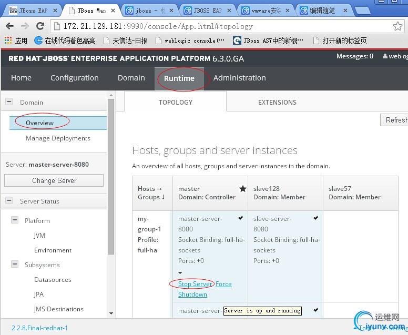Bookmark this page with the star icon
Screen dimensions: 408x335
click(397, 26)
